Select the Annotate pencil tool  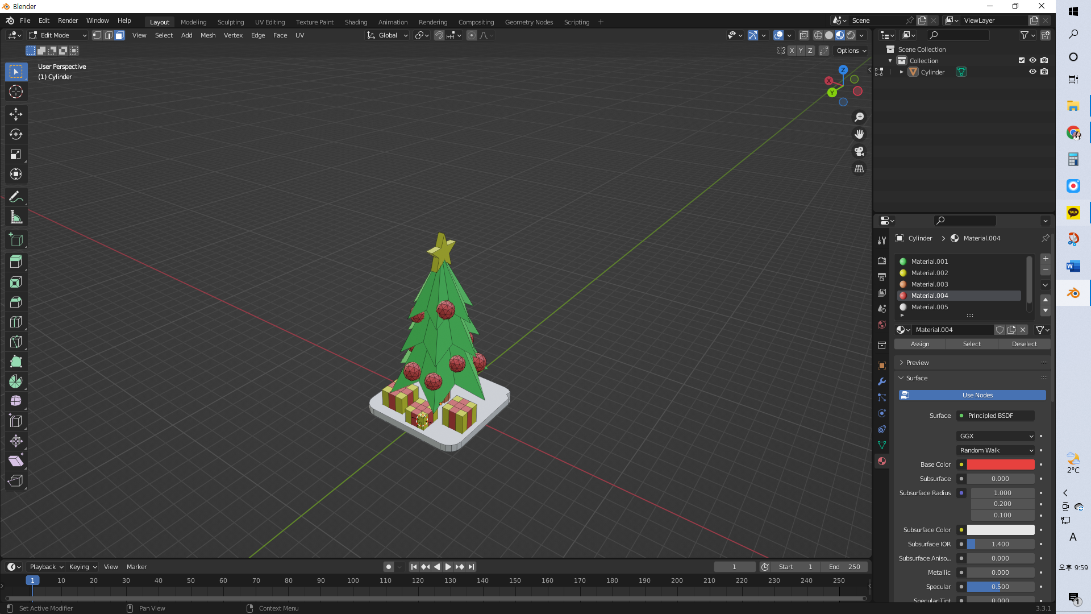(x=16, y=197)
